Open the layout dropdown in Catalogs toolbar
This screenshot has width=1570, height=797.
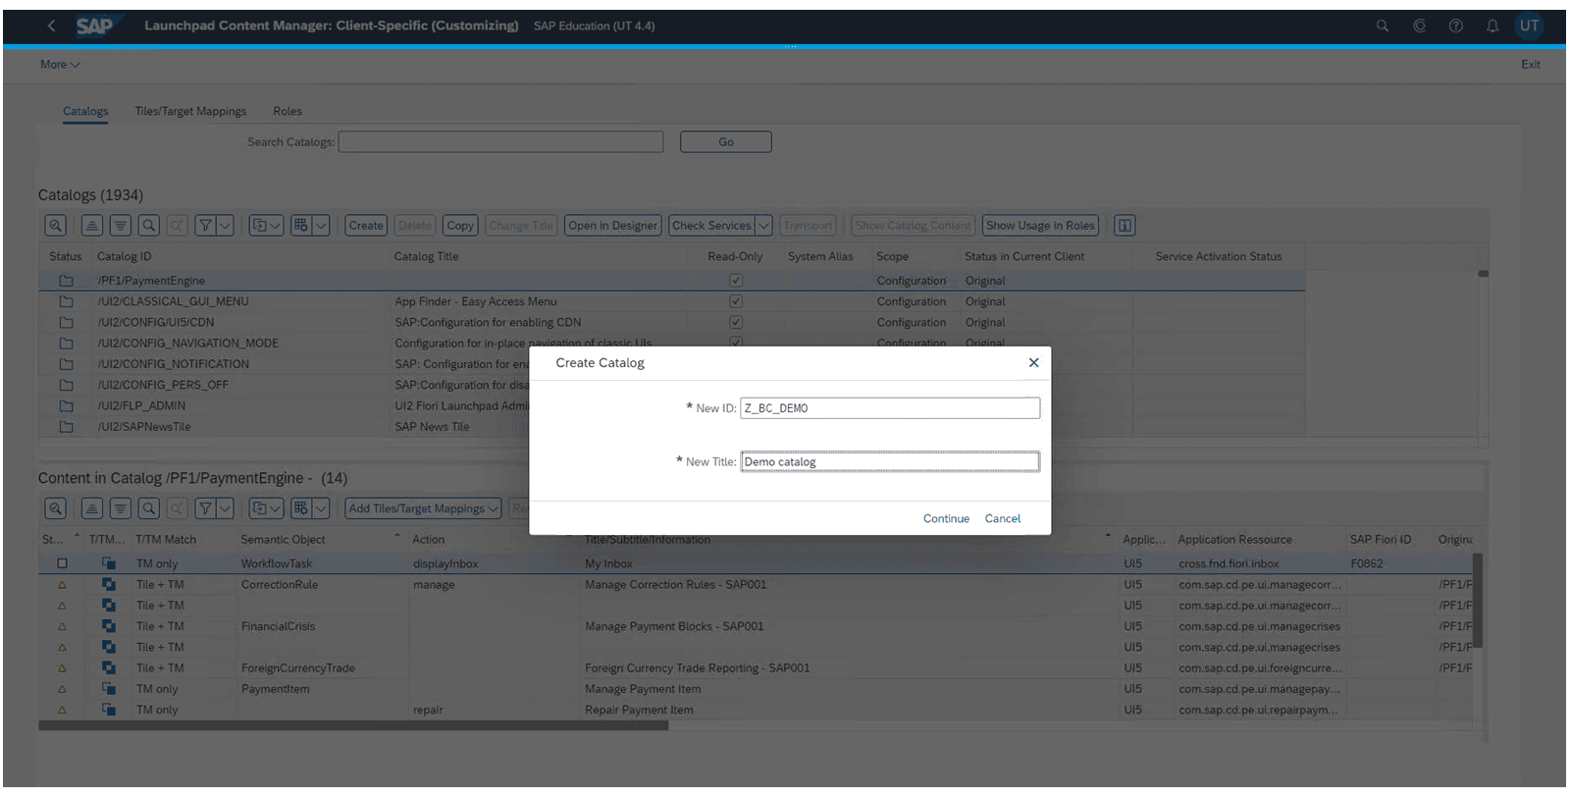267,226
